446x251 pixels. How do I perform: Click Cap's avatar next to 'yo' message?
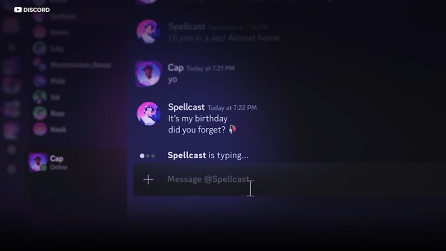pos(148,74)
